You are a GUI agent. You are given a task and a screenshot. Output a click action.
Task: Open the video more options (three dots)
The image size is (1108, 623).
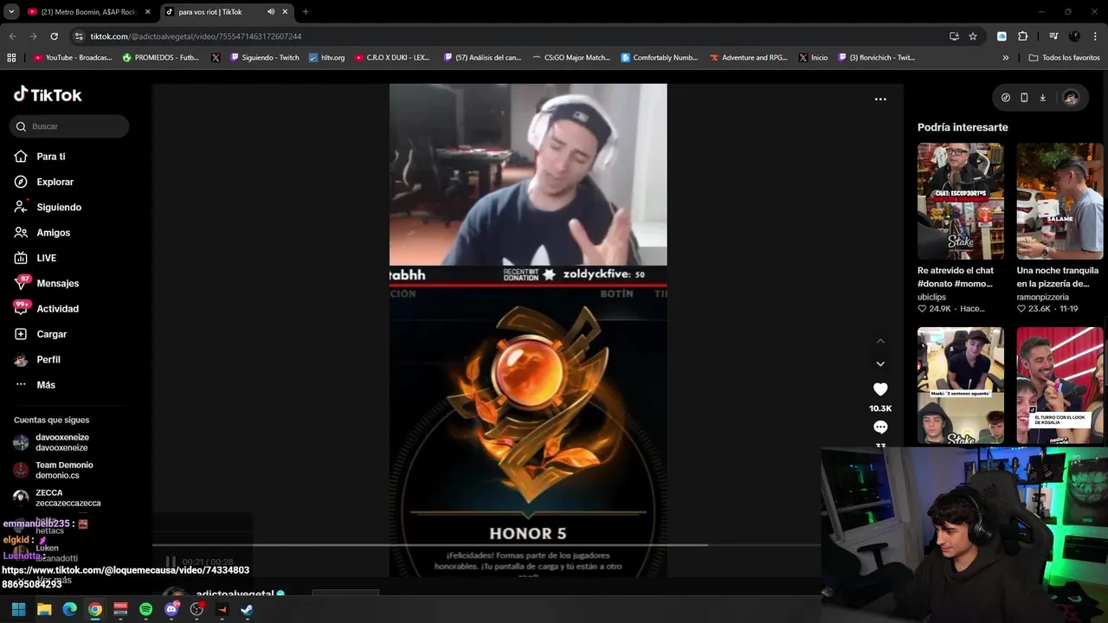[880, 100]
